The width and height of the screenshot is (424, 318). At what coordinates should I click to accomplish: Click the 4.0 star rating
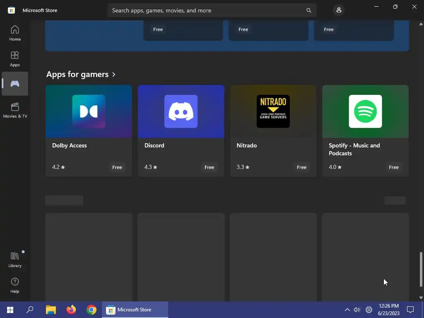click(x=335, y=167)
